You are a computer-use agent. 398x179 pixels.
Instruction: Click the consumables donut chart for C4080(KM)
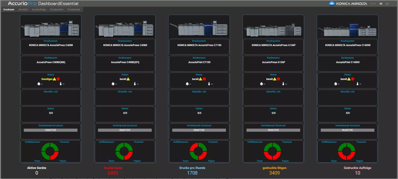pyautogui.click(x=50, y=151)
